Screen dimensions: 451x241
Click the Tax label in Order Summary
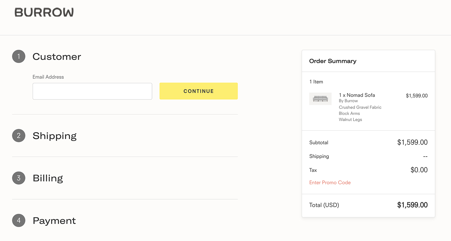[313, 170]
